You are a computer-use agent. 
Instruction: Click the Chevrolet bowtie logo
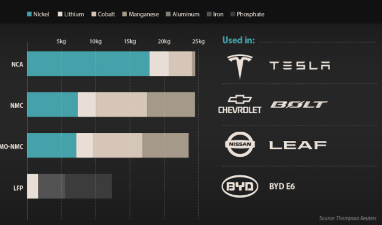240,99
